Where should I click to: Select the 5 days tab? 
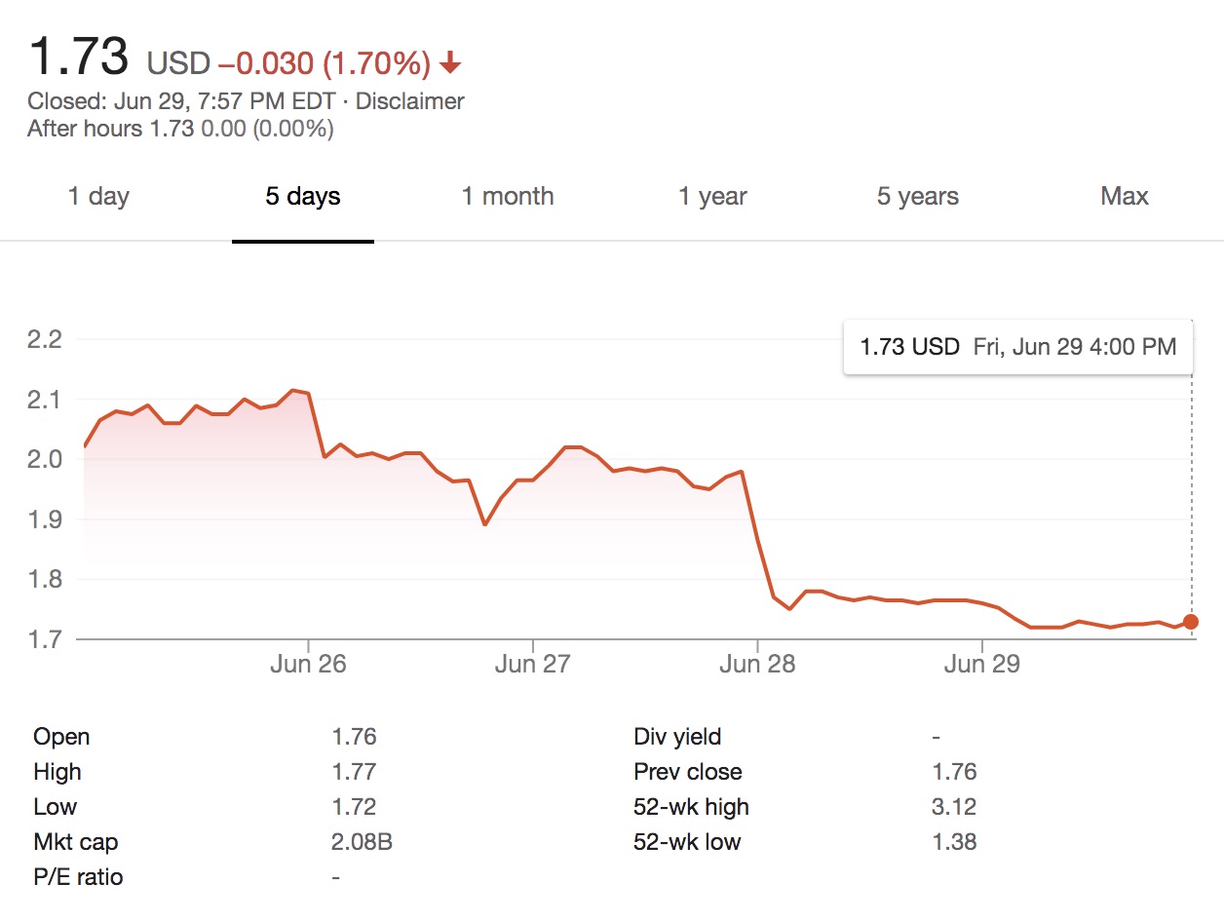(x=303, y=197)
